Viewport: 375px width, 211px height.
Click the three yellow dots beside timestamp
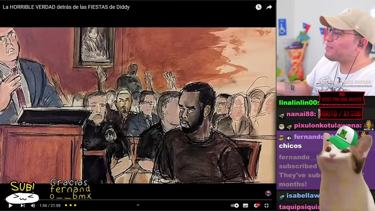pos(71,205)
